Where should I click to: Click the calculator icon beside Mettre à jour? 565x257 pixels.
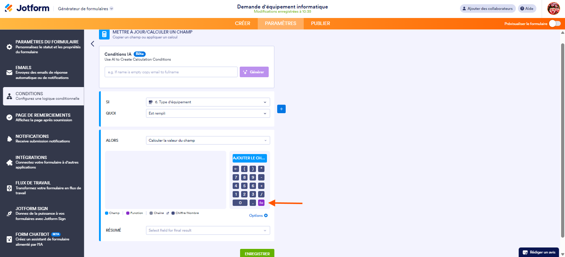click(x=104, y=34)
